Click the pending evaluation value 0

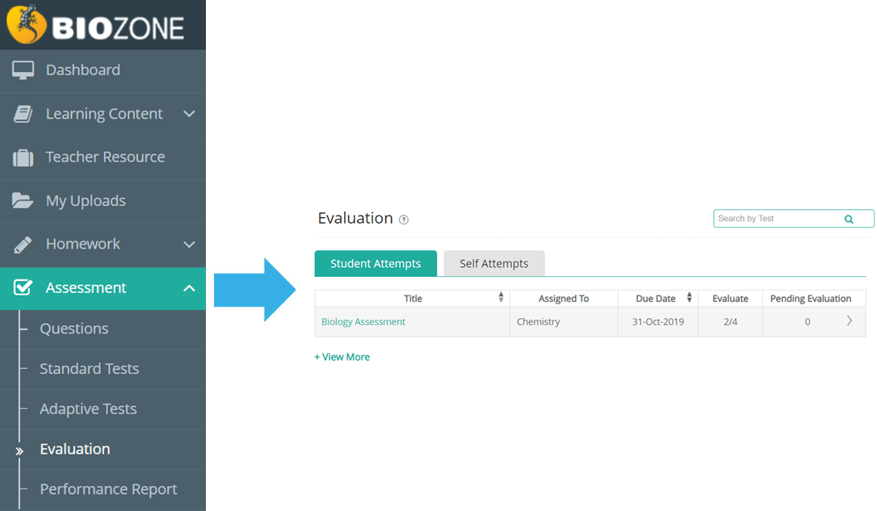[808, 321]
